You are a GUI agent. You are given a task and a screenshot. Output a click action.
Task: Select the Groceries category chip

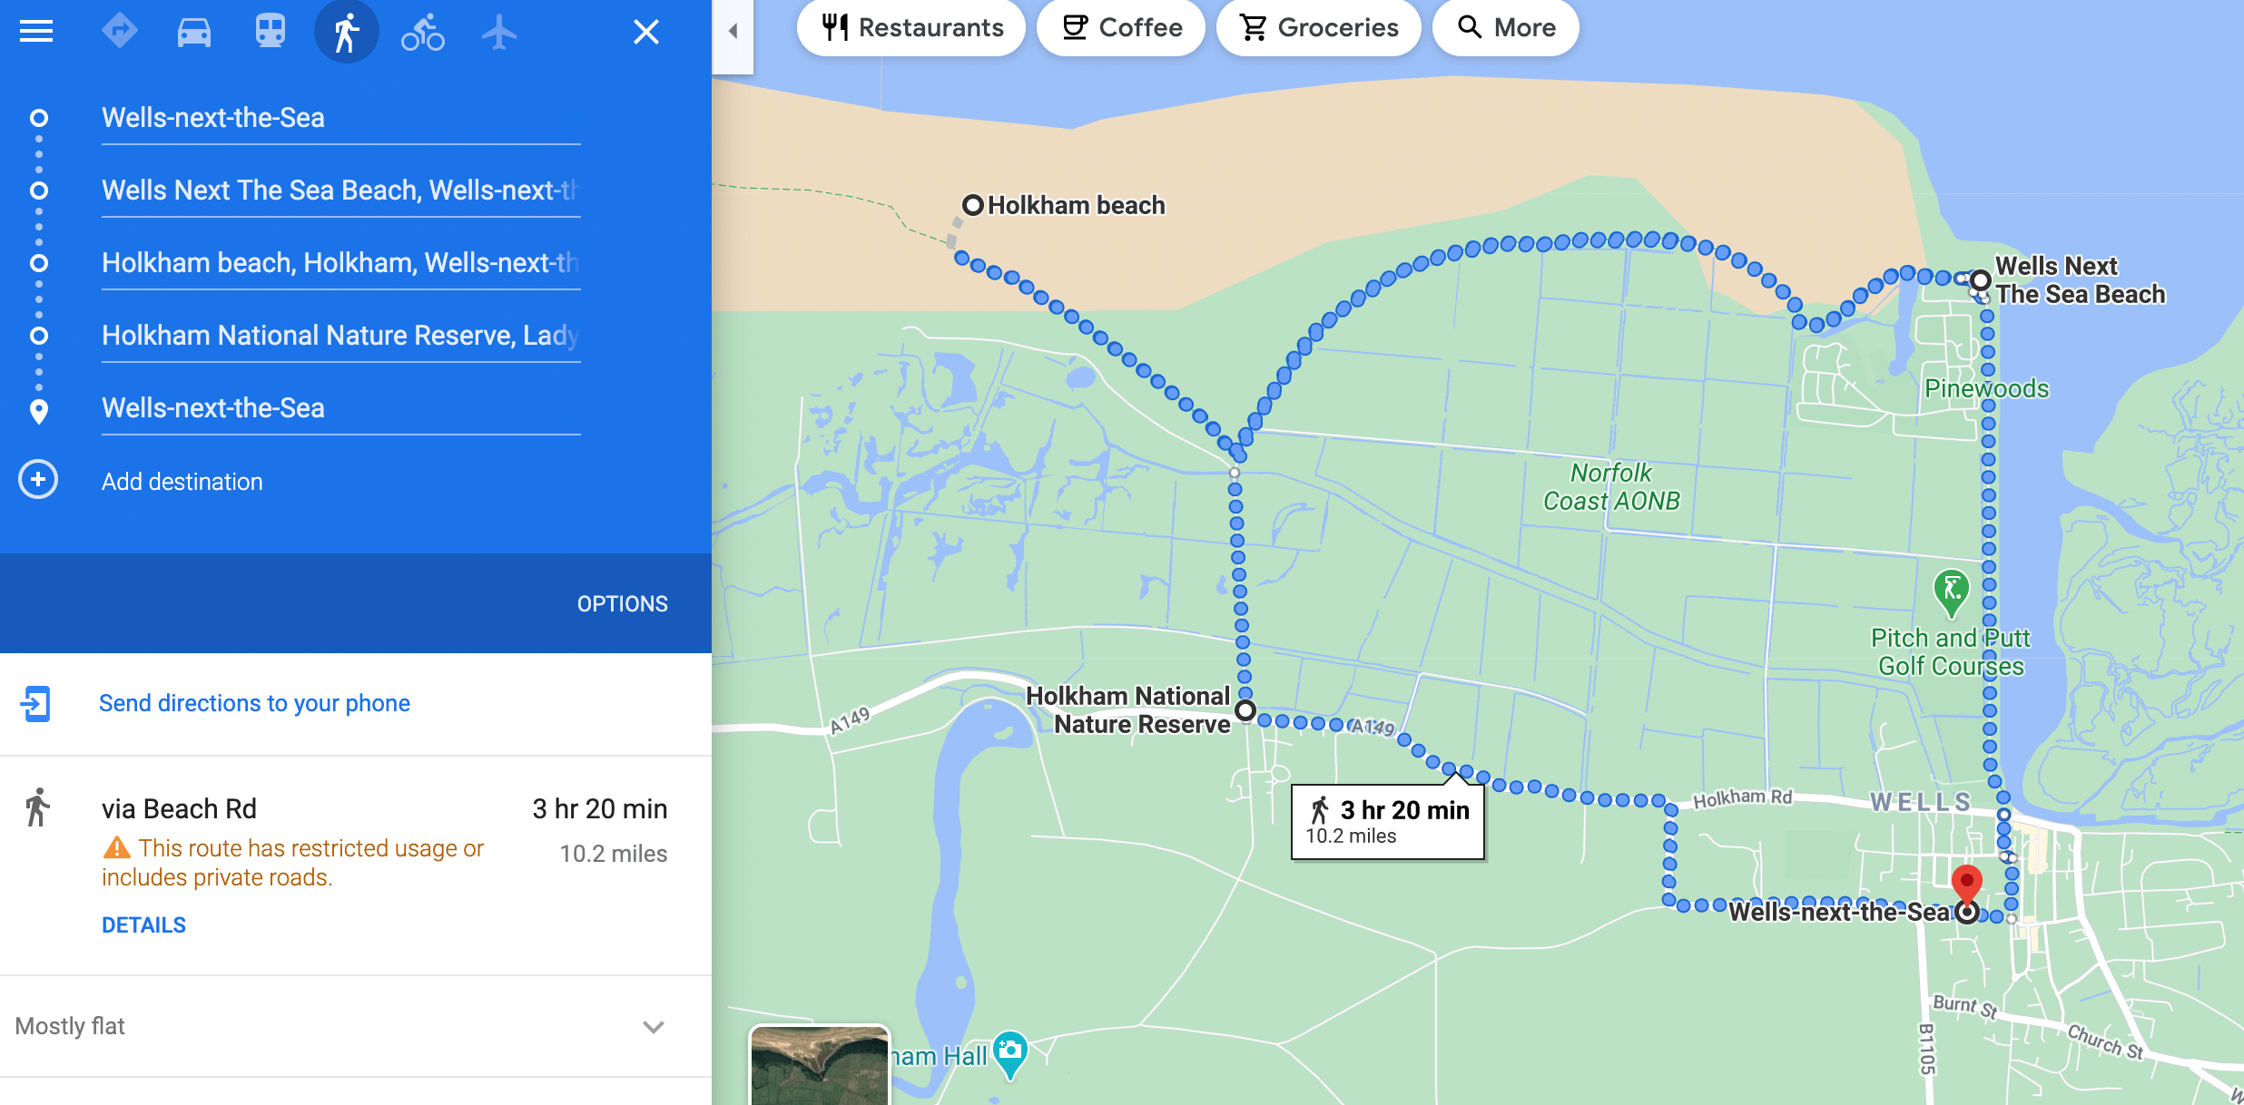click(1319, 28)
